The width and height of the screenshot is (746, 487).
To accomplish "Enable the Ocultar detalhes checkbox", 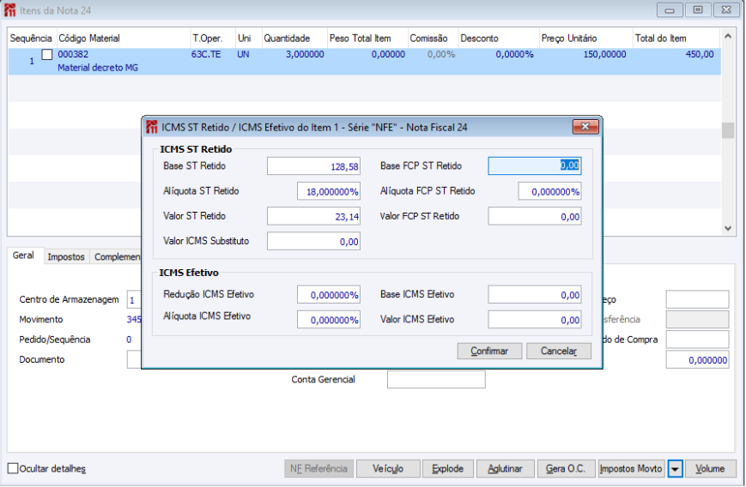I will [13, 468].
